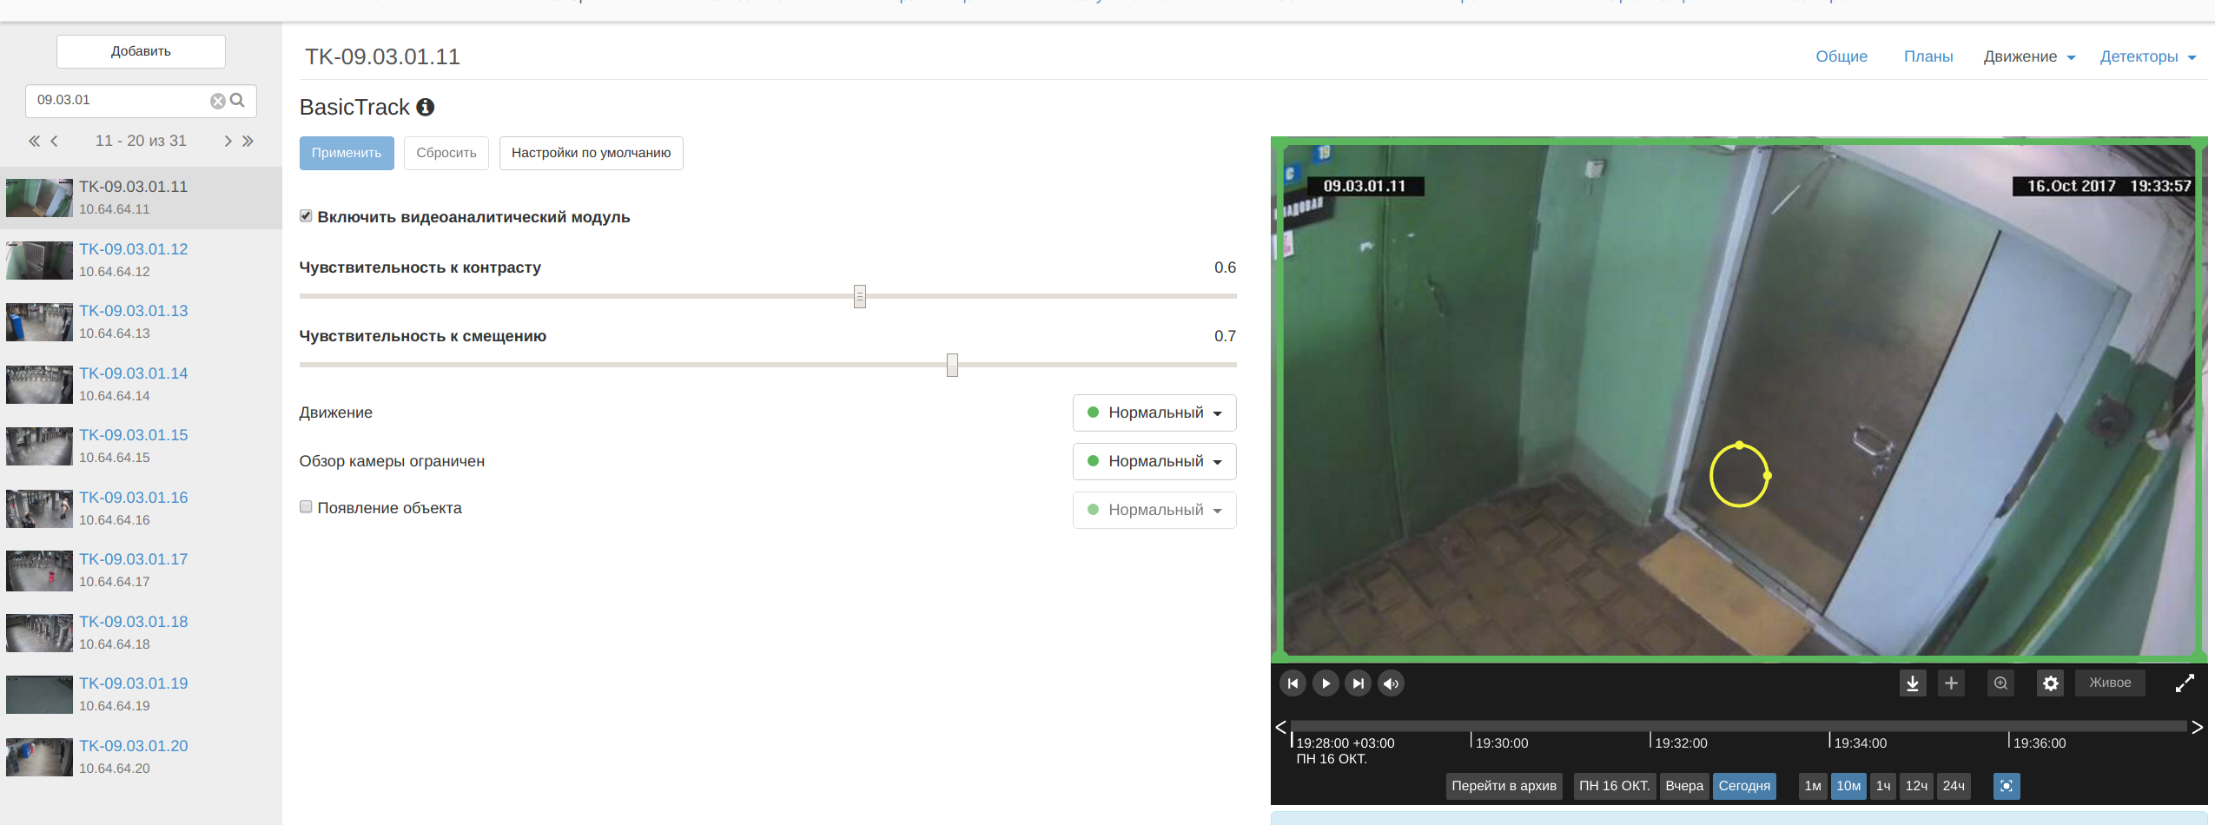Open camera TK-09.03.01.15

tap(133, 435)
